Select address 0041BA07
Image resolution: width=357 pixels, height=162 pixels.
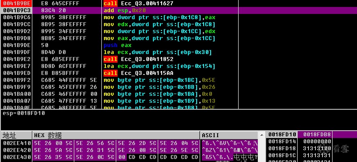(17, 101)
